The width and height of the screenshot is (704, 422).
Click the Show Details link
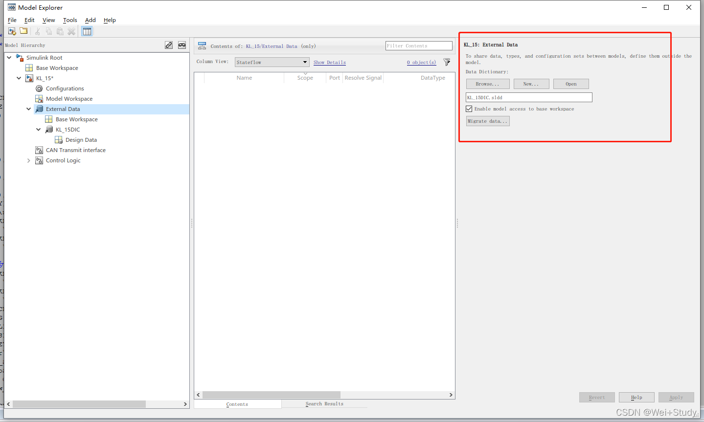pyautogui.click(x=330, y=63)
